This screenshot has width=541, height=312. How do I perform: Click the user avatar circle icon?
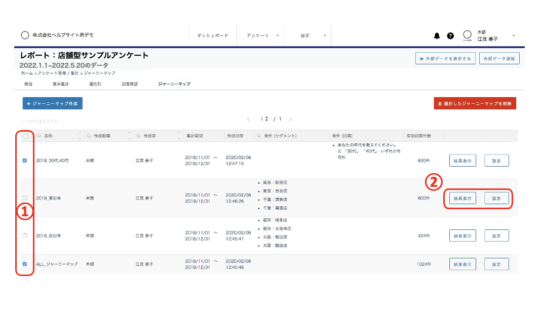[x=467, y=34]
